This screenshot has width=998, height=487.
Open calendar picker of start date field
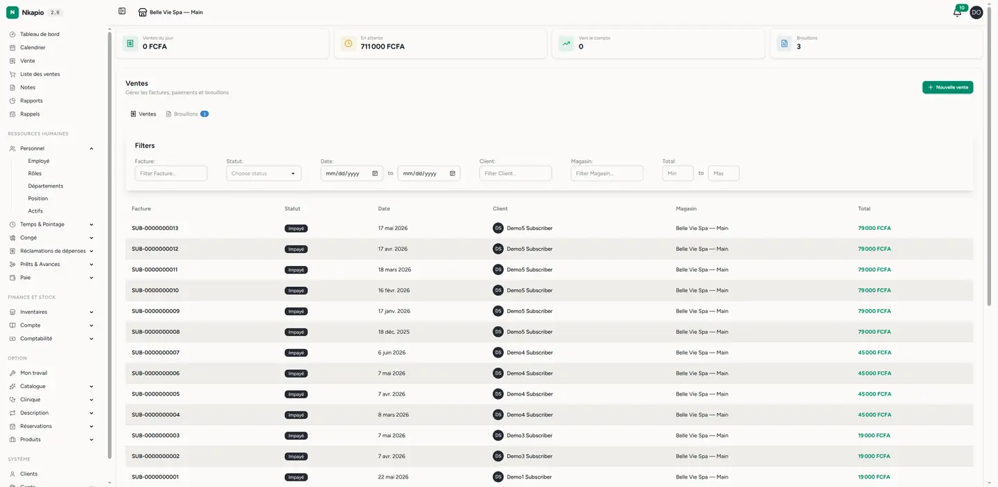point(375,173)
